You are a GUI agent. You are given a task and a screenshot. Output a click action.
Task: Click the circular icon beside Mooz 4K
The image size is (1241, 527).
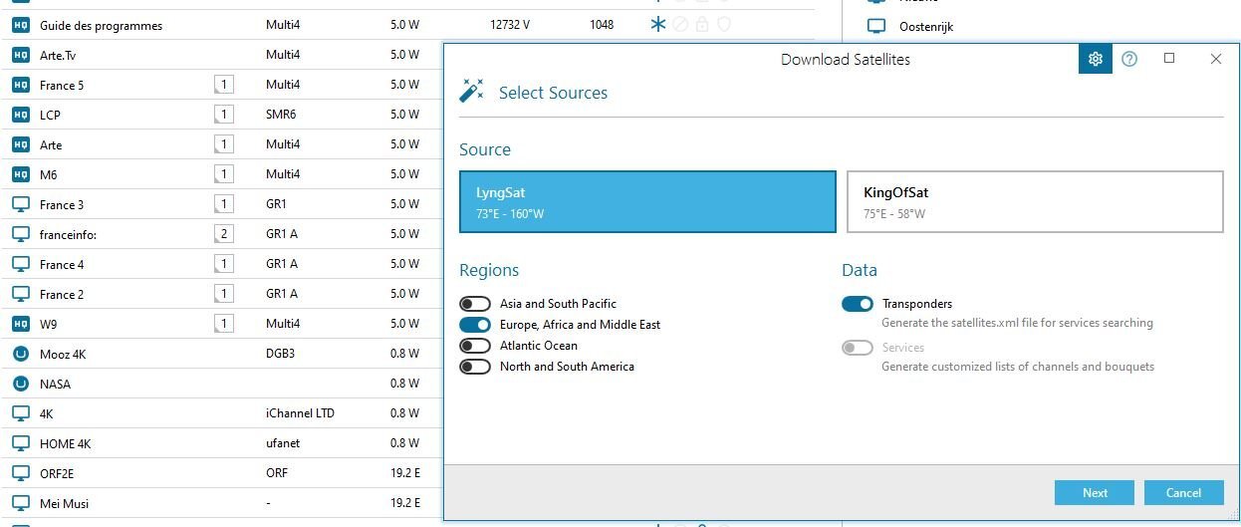[20, 354]
